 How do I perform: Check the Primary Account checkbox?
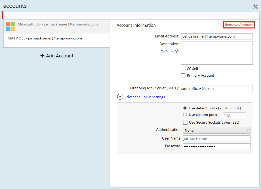click(x=183, y=75)
